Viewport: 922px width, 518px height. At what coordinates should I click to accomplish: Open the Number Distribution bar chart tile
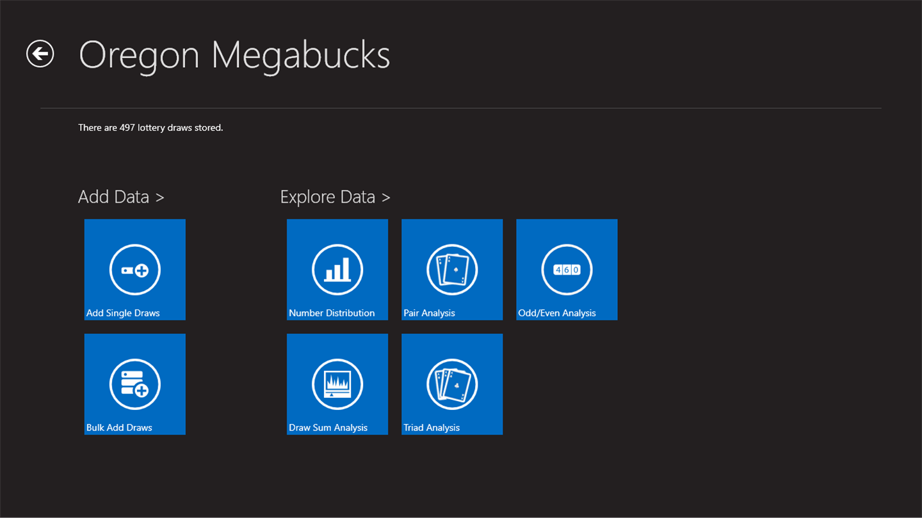[337, 270]
